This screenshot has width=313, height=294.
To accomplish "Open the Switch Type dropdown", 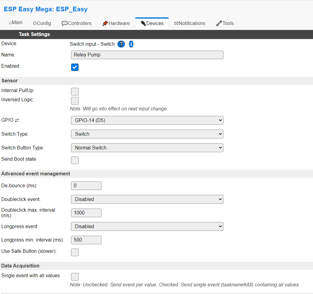I will click(x=147, y=134).
